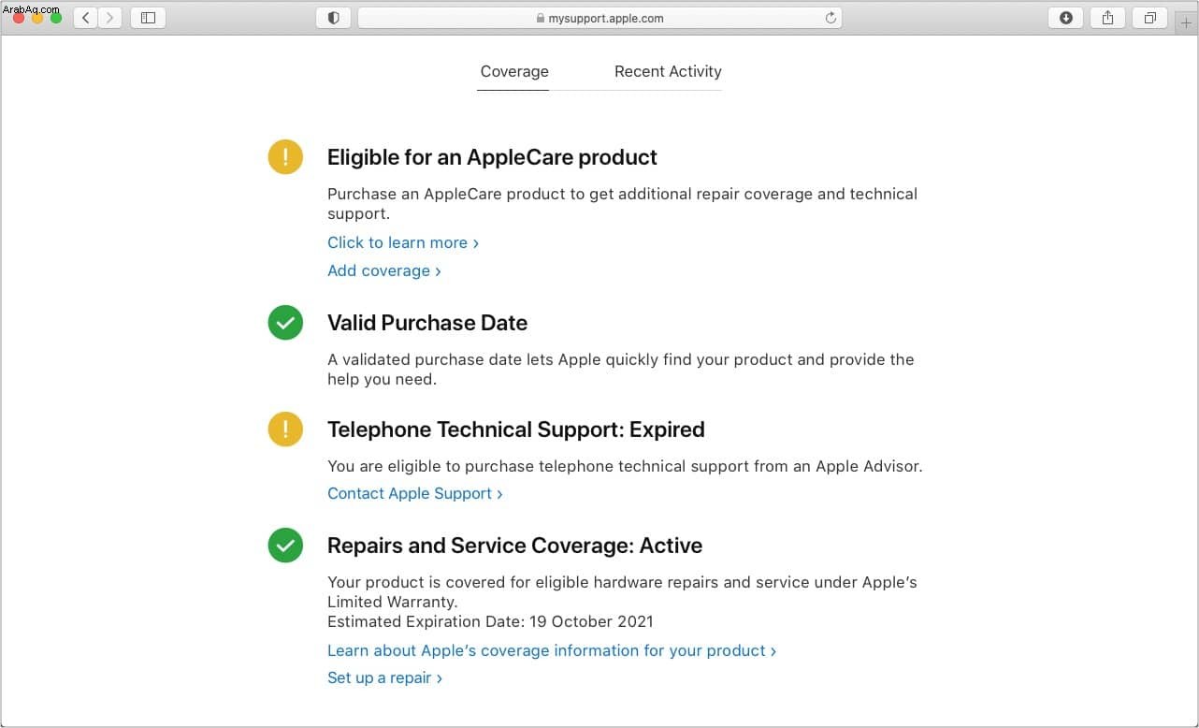The image size is (1199, 728).
Task: Minimize the window with the yellow button
Action: (37, 18)
